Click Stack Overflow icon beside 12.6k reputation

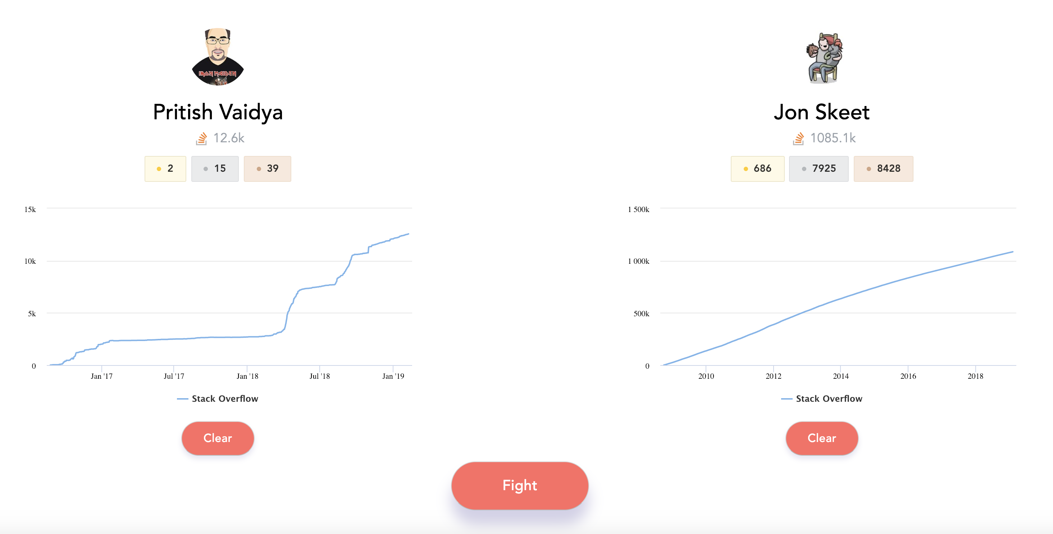[x=201, y=138]
